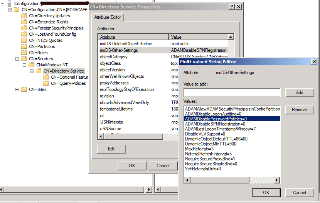
Task: Click the Remove button
Action: coord(299,110)
